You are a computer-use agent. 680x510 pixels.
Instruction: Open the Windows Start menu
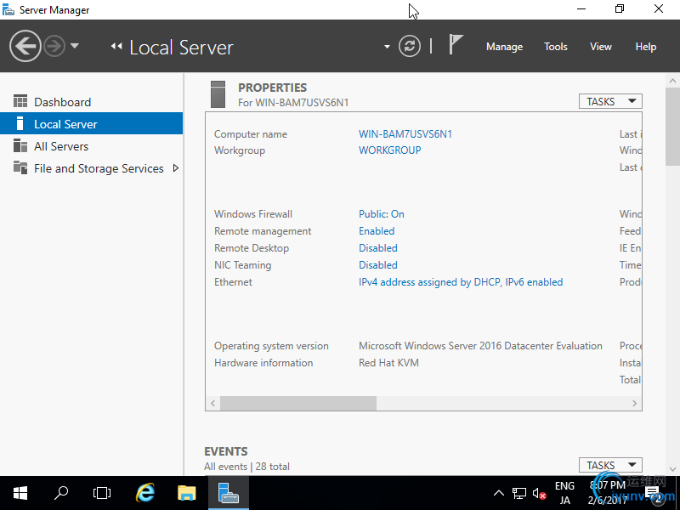pos(20,492)
